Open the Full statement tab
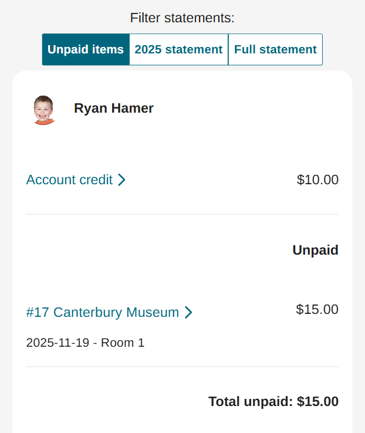365x433 pixels. tap(275, 49)
